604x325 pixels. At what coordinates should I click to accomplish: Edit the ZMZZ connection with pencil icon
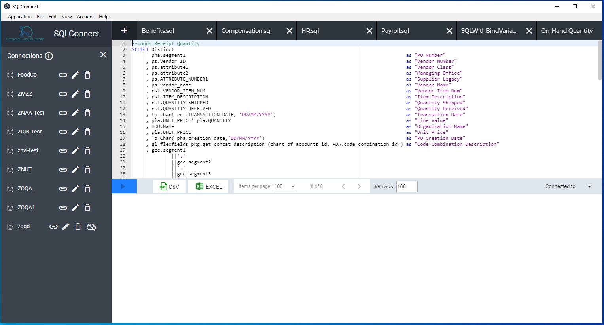75,94
